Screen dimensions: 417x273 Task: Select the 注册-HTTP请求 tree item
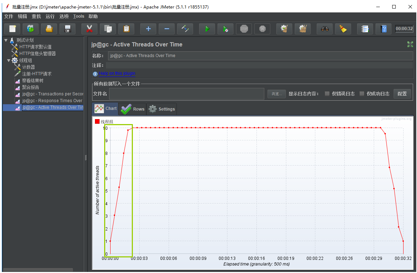pyautogui.click(x=37, y=74)
